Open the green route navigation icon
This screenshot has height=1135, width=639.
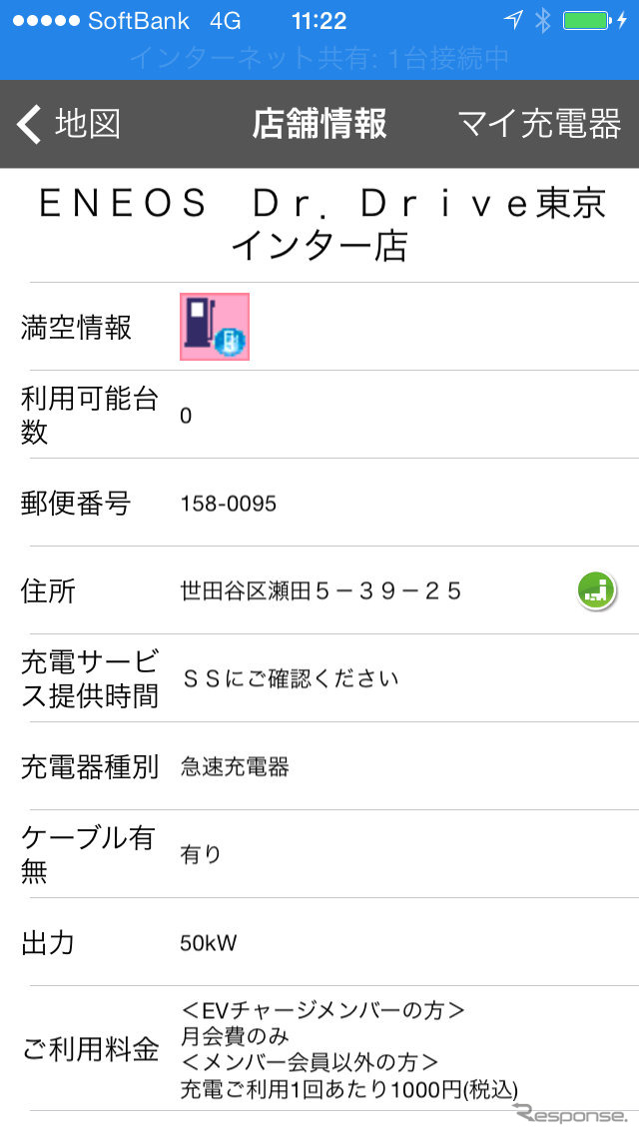(x=596, y=589)
